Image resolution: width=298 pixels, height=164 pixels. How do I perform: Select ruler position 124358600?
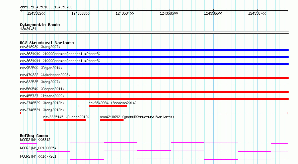[213, 13]
